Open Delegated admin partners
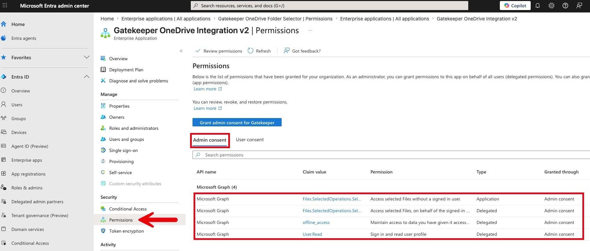This screenshot has width=590, height=251. coord(37,201)
